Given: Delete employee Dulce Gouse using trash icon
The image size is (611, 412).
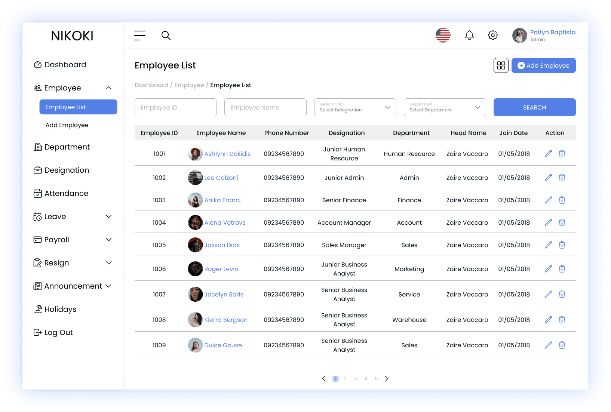Looking at the screenshot, I should (x=562, y=345).
